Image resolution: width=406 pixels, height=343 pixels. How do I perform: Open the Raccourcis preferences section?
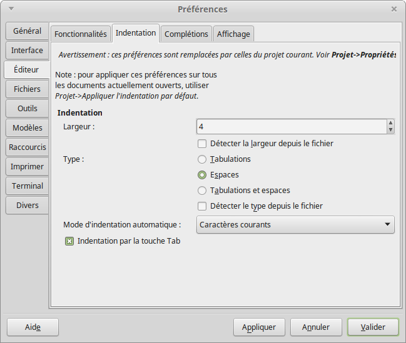(x=27, y=147)
